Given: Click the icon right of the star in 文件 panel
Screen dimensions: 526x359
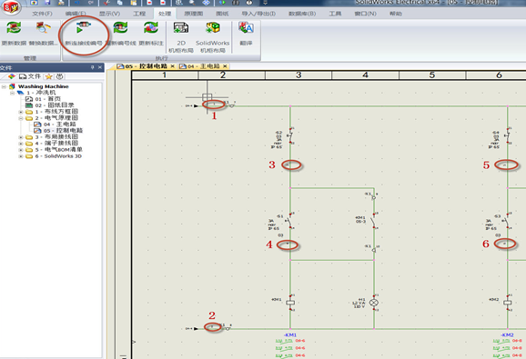Looking at the screenshot, I should coord(59,76).
